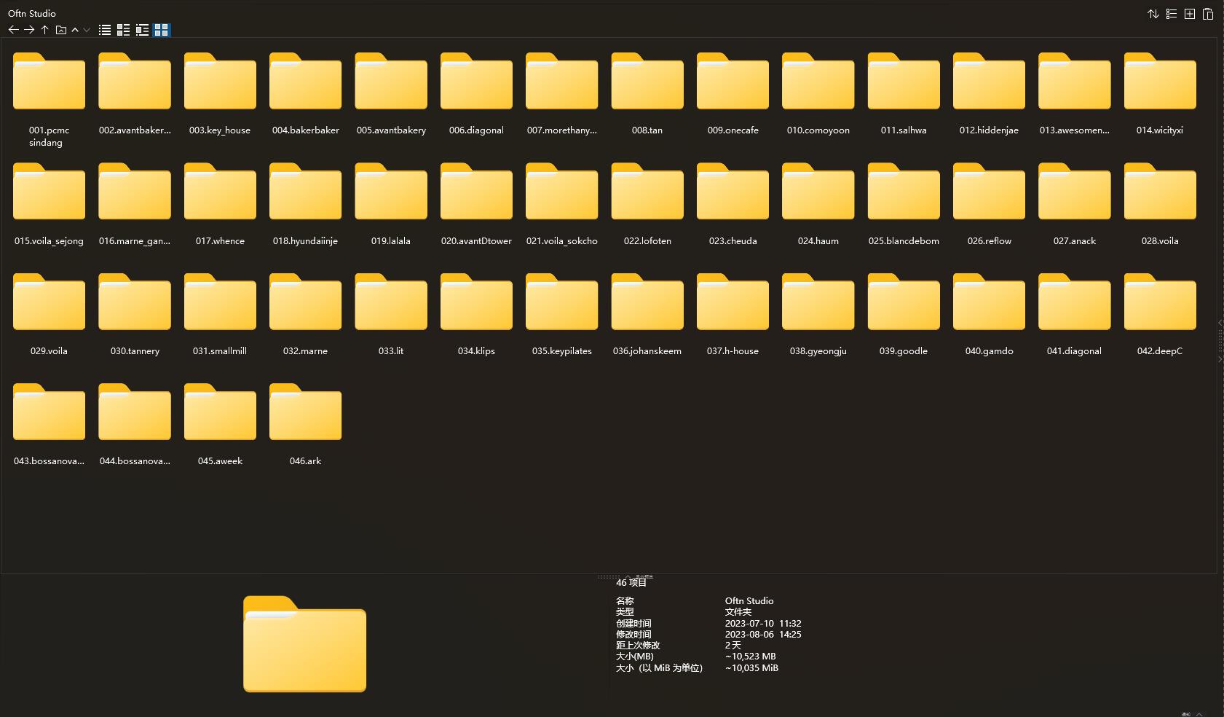Click the right side panel splitter handle
1224x717 pixels.
tap(1220, 340)
